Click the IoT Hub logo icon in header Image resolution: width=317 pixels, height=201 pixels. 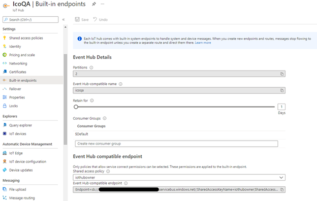coord(6,6)
